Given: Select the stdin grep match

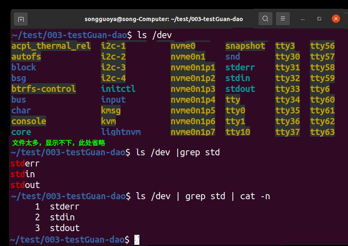Looking at the screenshot, I should click(x=22, y=174).
